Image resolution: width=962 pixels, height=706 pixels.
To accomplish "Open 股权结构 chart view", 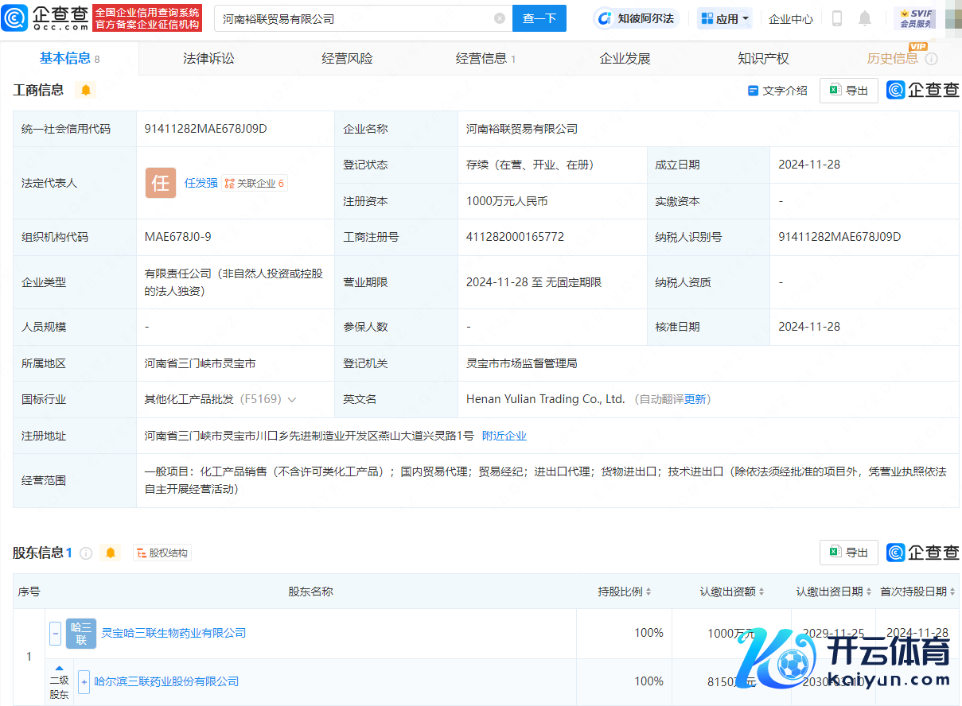I will pyautogui.click(x=162, y=553).
